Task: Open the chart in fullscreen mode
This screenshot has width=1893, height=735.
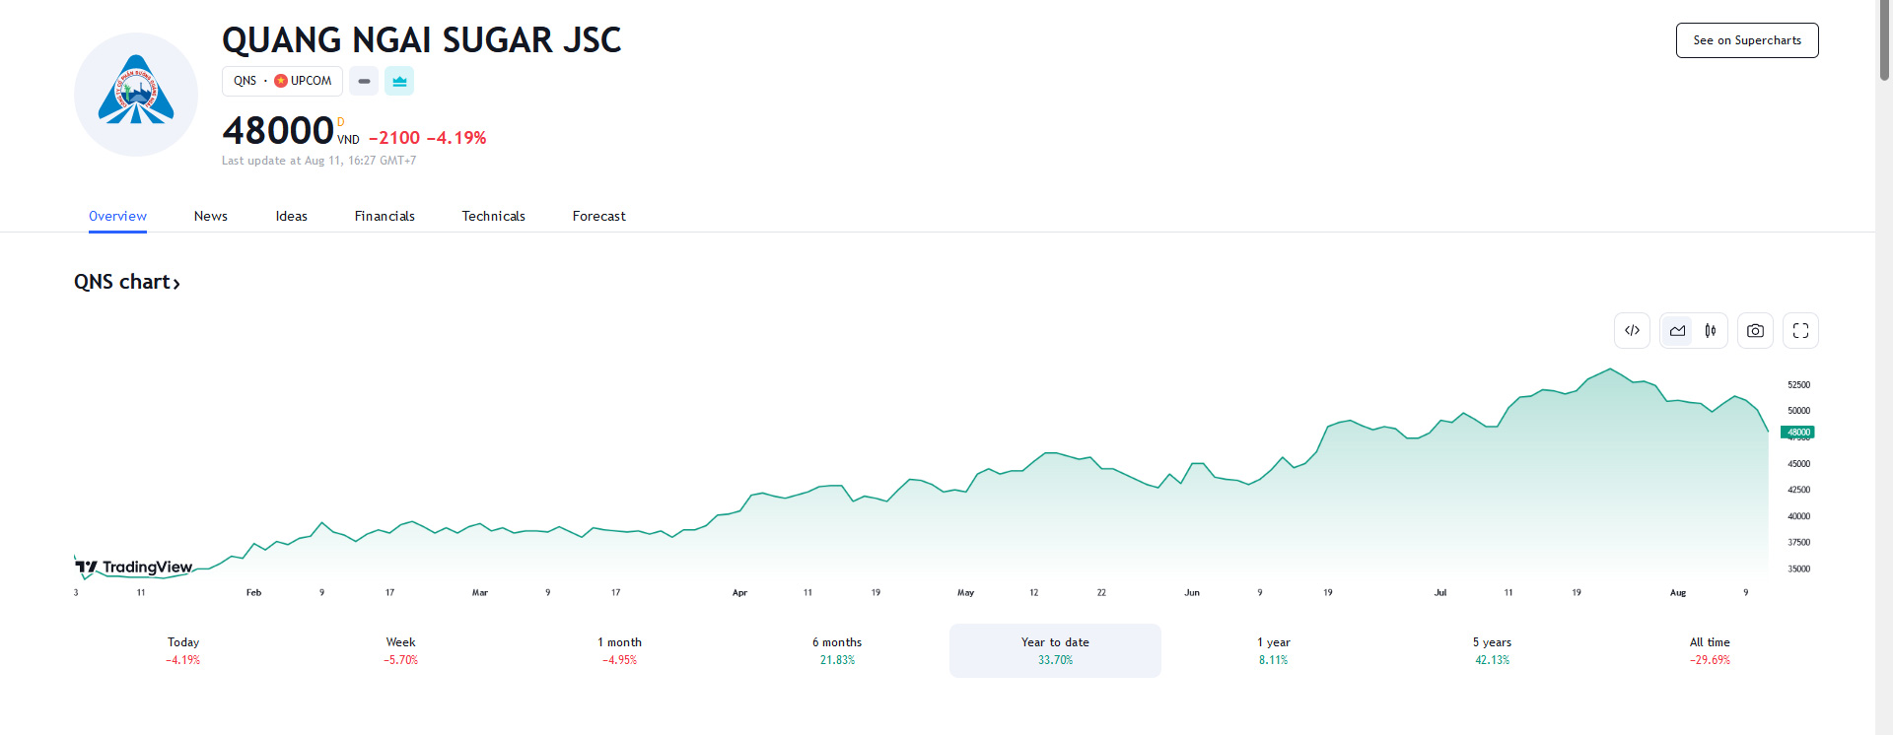Action: pyautogui.click(x=1800, y=331)
